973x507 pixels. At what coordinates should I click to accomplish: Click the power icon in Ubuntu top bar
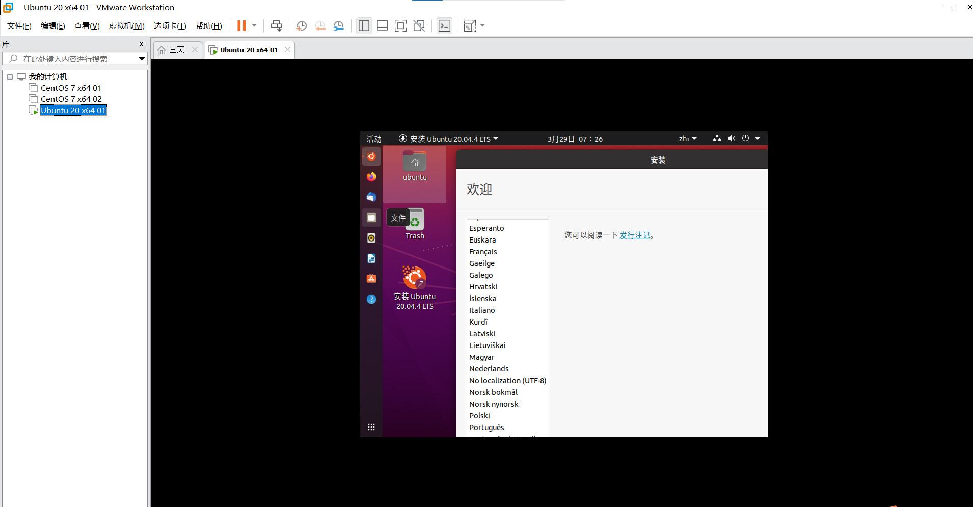(x=745, y=138)
